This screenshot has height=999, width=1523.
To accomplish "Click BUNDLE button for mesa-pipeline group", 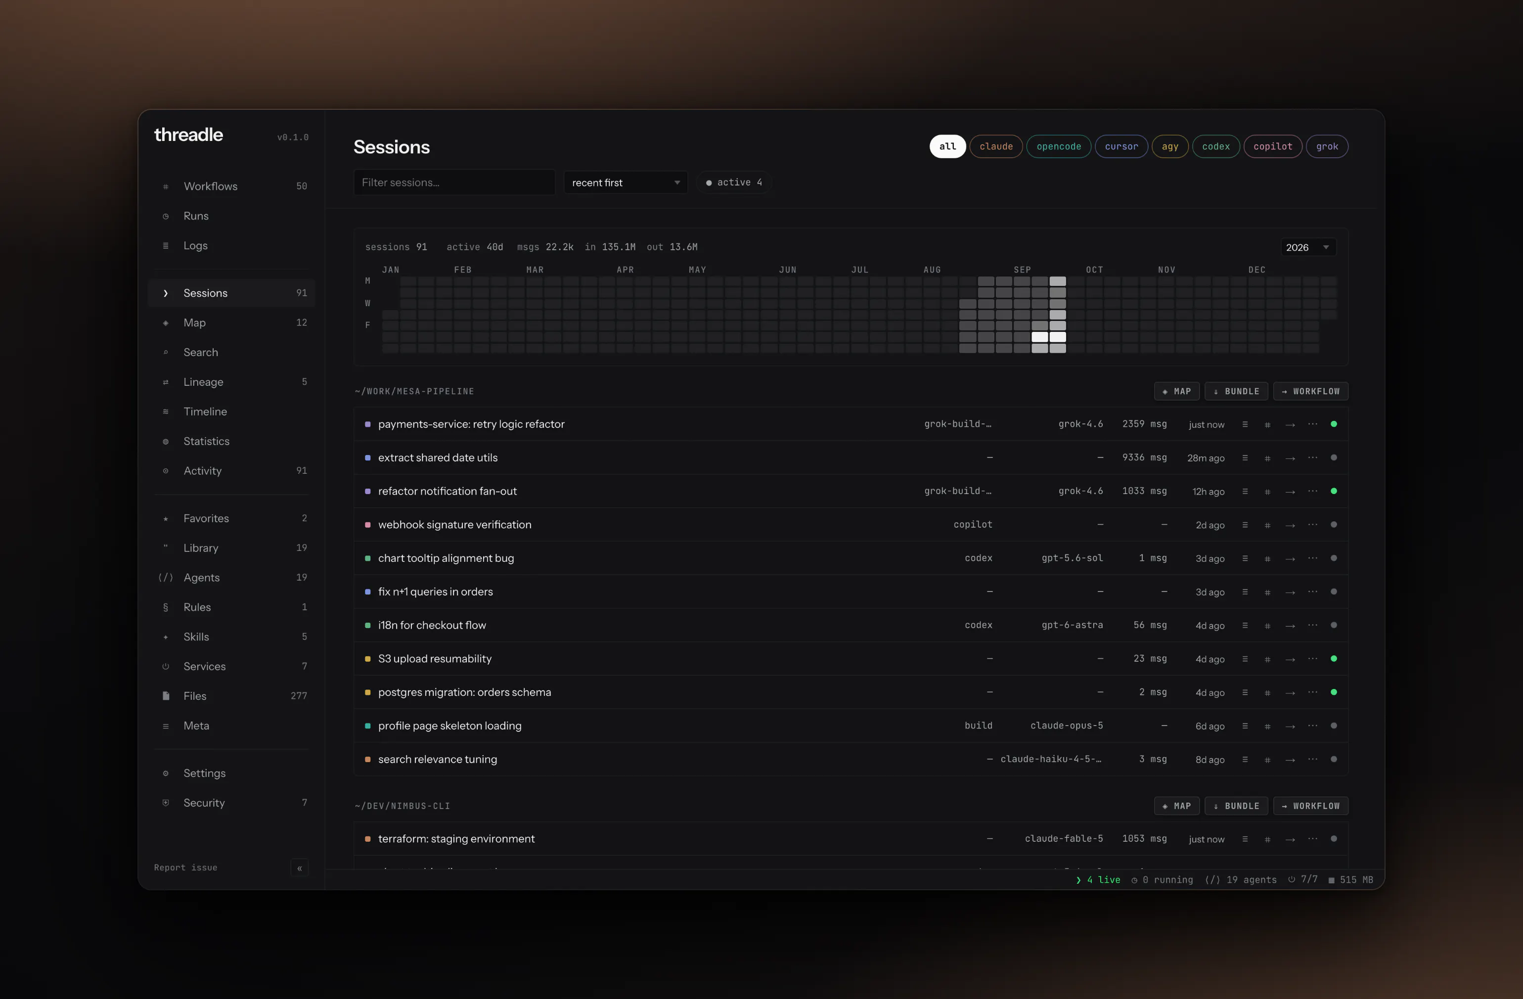I will 1236,391.
